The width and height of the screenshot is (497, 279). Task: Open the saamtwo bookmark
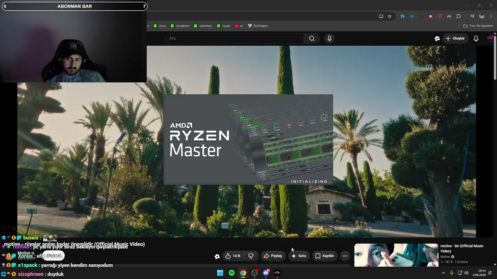pyautogui.click(x=202, y=26)
